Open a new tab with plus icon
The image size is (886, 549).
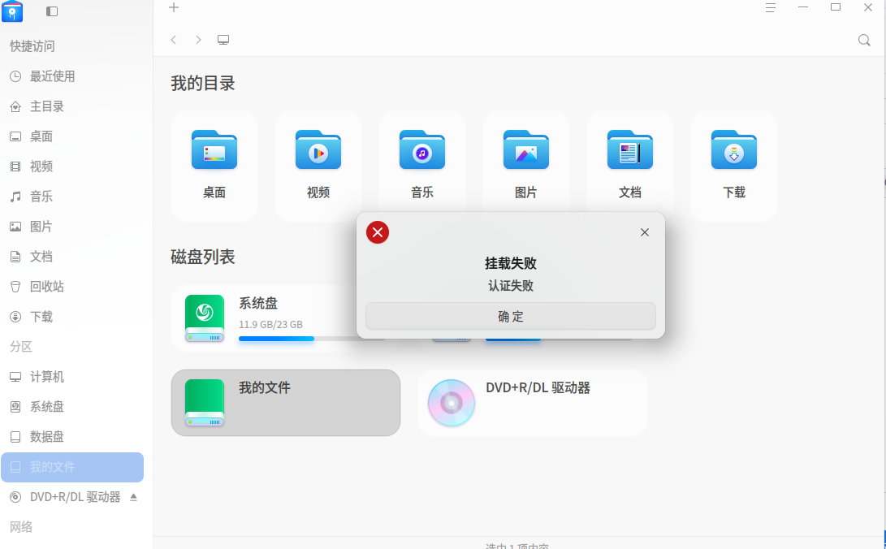point(174,7)
